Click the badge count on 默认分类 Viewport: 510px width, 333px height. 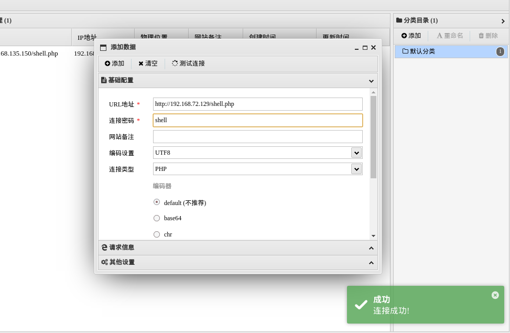click(x=500, y=51)
